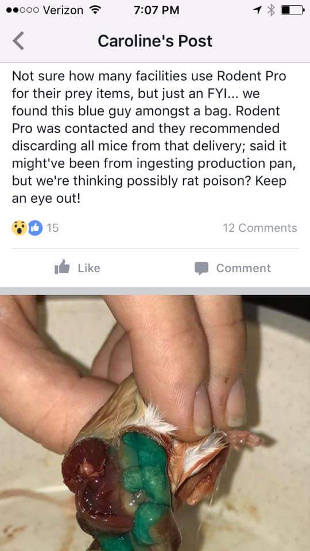Tap the 7:07 PM status clock
Image resolution: width=310 pixels, height=551 pixels.
click(x=156, y=10)
